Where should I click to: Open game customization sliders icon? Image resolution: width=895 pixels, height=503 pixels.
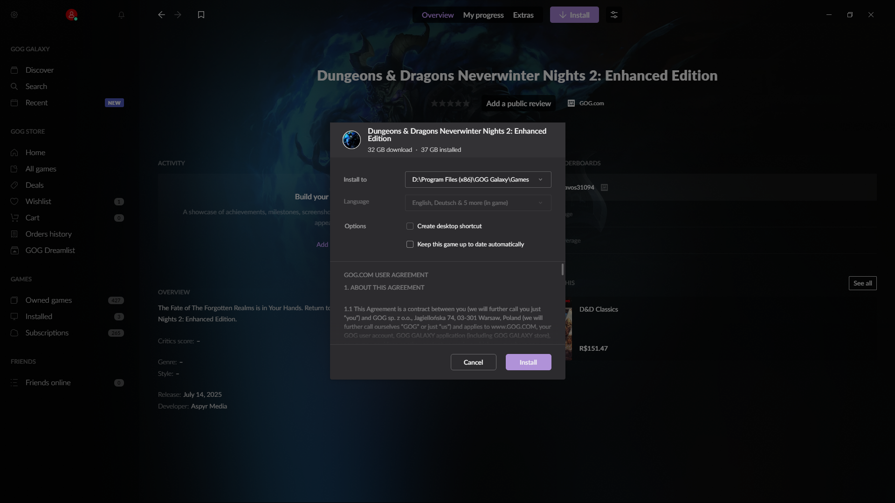tap(614, 15)
